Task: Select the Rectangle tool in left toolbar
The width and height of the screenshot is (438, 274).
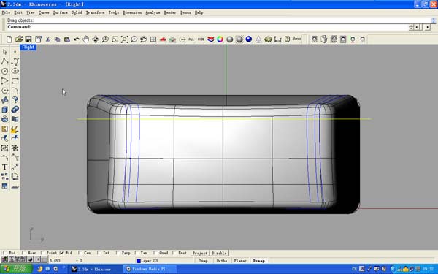Action: (15, 81)
